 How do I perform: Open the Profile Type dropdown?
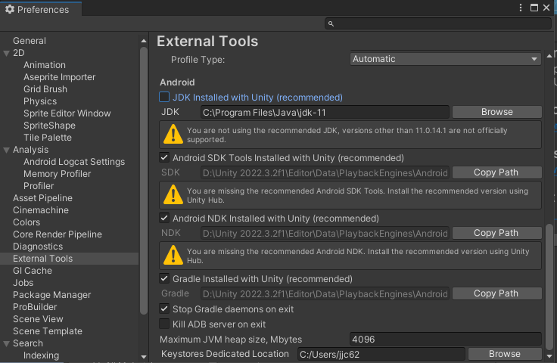(445, 59)
